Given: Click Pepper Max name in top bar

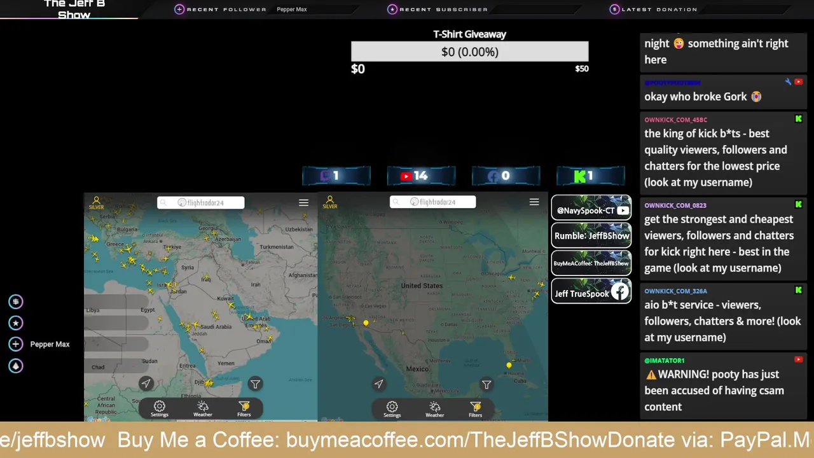Looking at the screenshot, I should pyautogui.click(x=292, y=10).
